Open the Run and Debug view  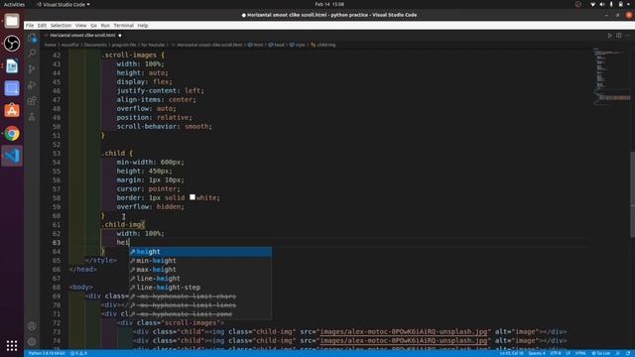coord(32,85)
